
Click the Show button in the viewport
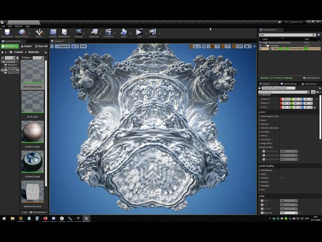click(83, 46)
